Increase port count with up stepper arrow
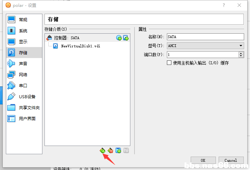 click(x=241, y=53)
